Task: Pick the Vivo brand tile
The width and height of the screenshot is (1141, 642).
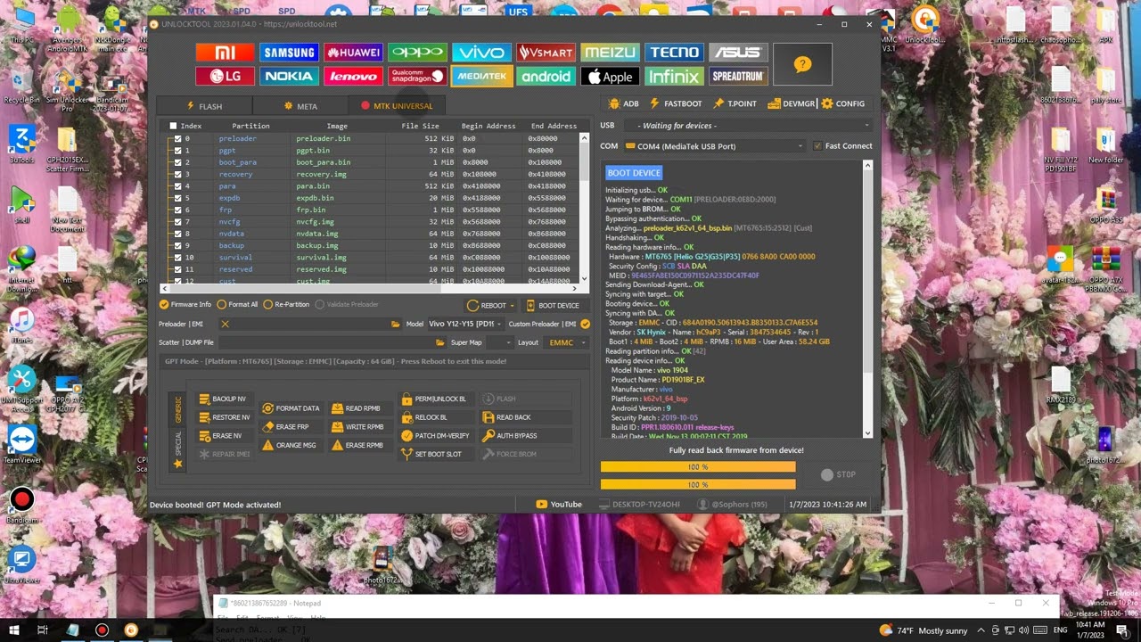Action: coord(481,53)
